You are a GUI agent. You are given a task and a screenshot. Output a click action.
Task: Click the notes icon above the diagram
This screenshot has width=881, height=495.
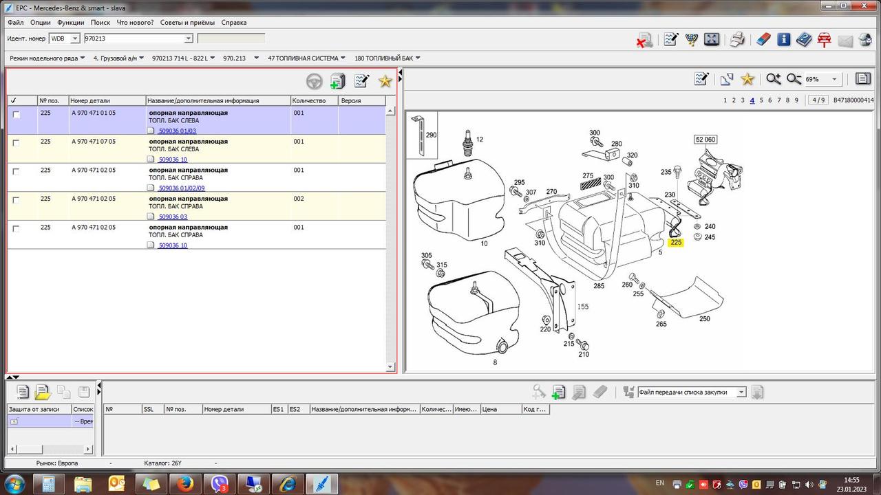(x=701, y=79)
